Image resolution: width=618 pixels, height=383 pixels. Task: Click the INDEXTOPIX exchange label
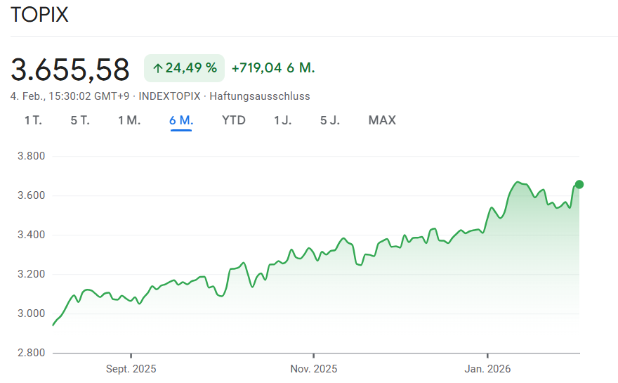click(169, 96)
